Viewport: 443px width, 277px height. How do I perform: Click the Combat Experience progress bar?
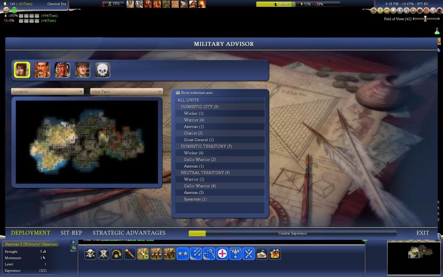click(x=292, y=233)
